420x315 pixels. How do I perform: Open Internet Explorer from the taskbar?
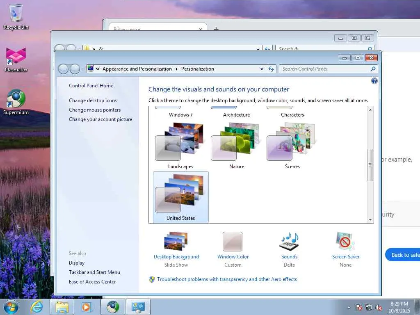37,307
